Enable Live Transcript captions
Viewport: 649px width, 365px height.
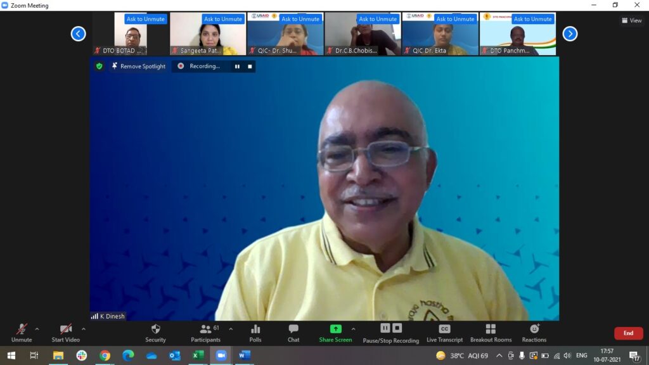click(444, 330)
